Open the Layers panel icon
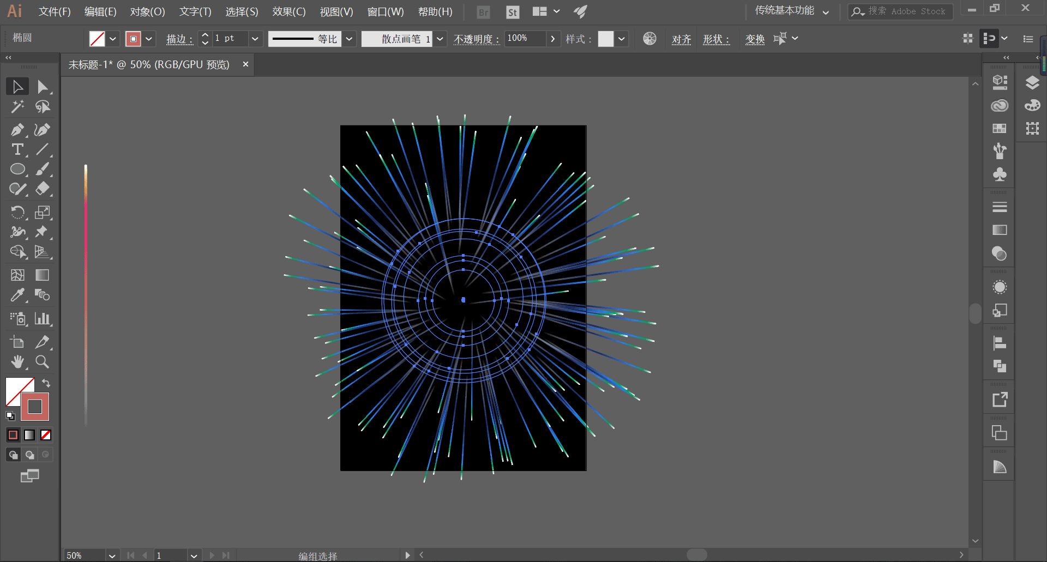1047x562 pixels. point(1032,82)
